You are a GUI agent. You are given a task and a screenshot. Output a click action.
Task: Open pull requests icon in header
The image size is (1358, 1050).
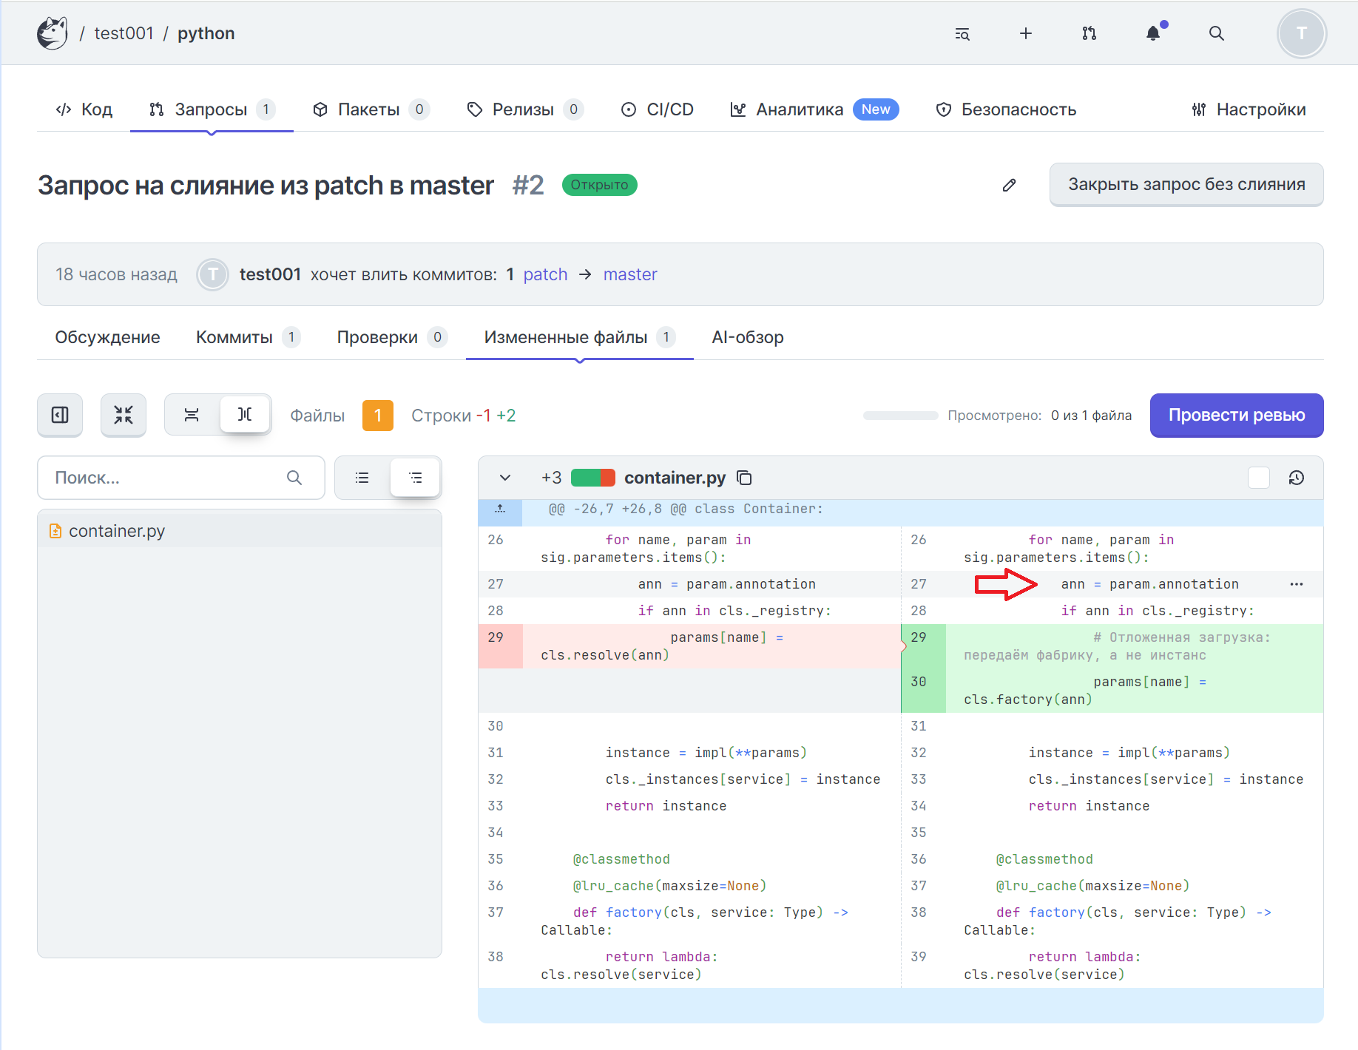click(1090, 33)
